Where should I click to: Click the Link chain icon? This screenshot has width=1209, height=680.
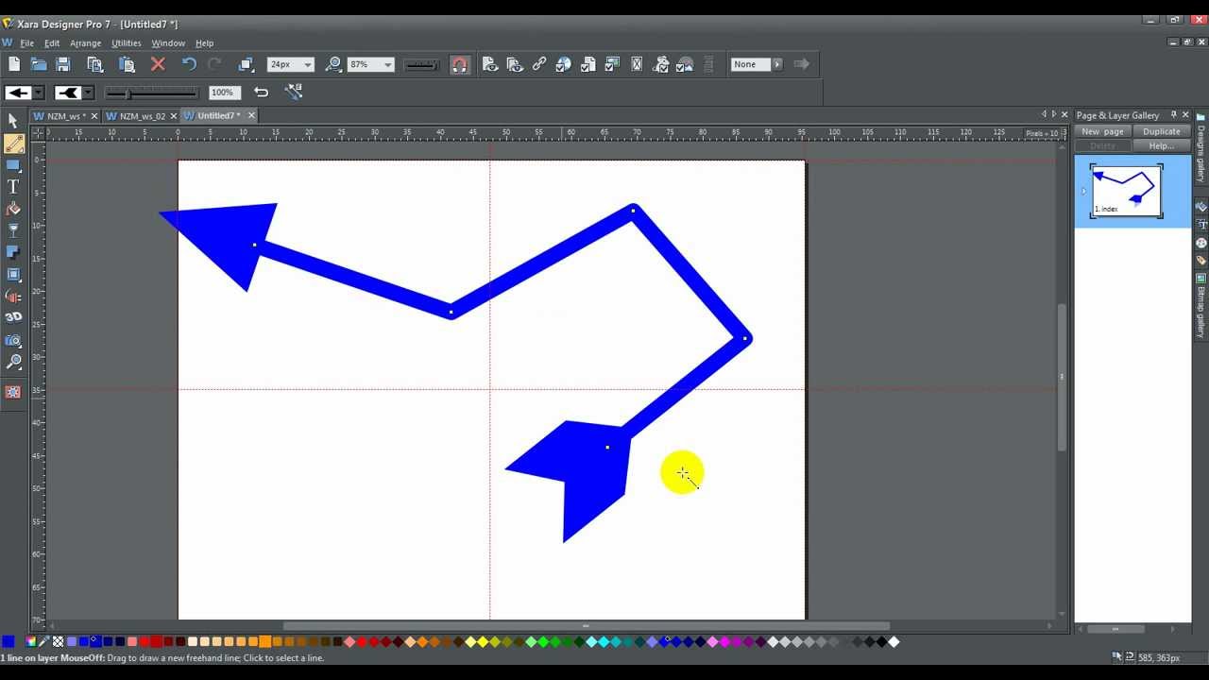539,64
